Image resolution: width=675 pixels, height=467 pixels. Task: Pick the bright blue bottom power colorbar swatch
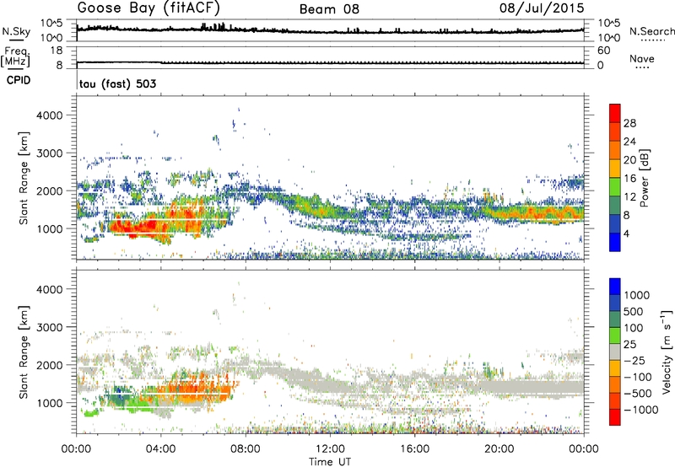[x=615, y=242]
